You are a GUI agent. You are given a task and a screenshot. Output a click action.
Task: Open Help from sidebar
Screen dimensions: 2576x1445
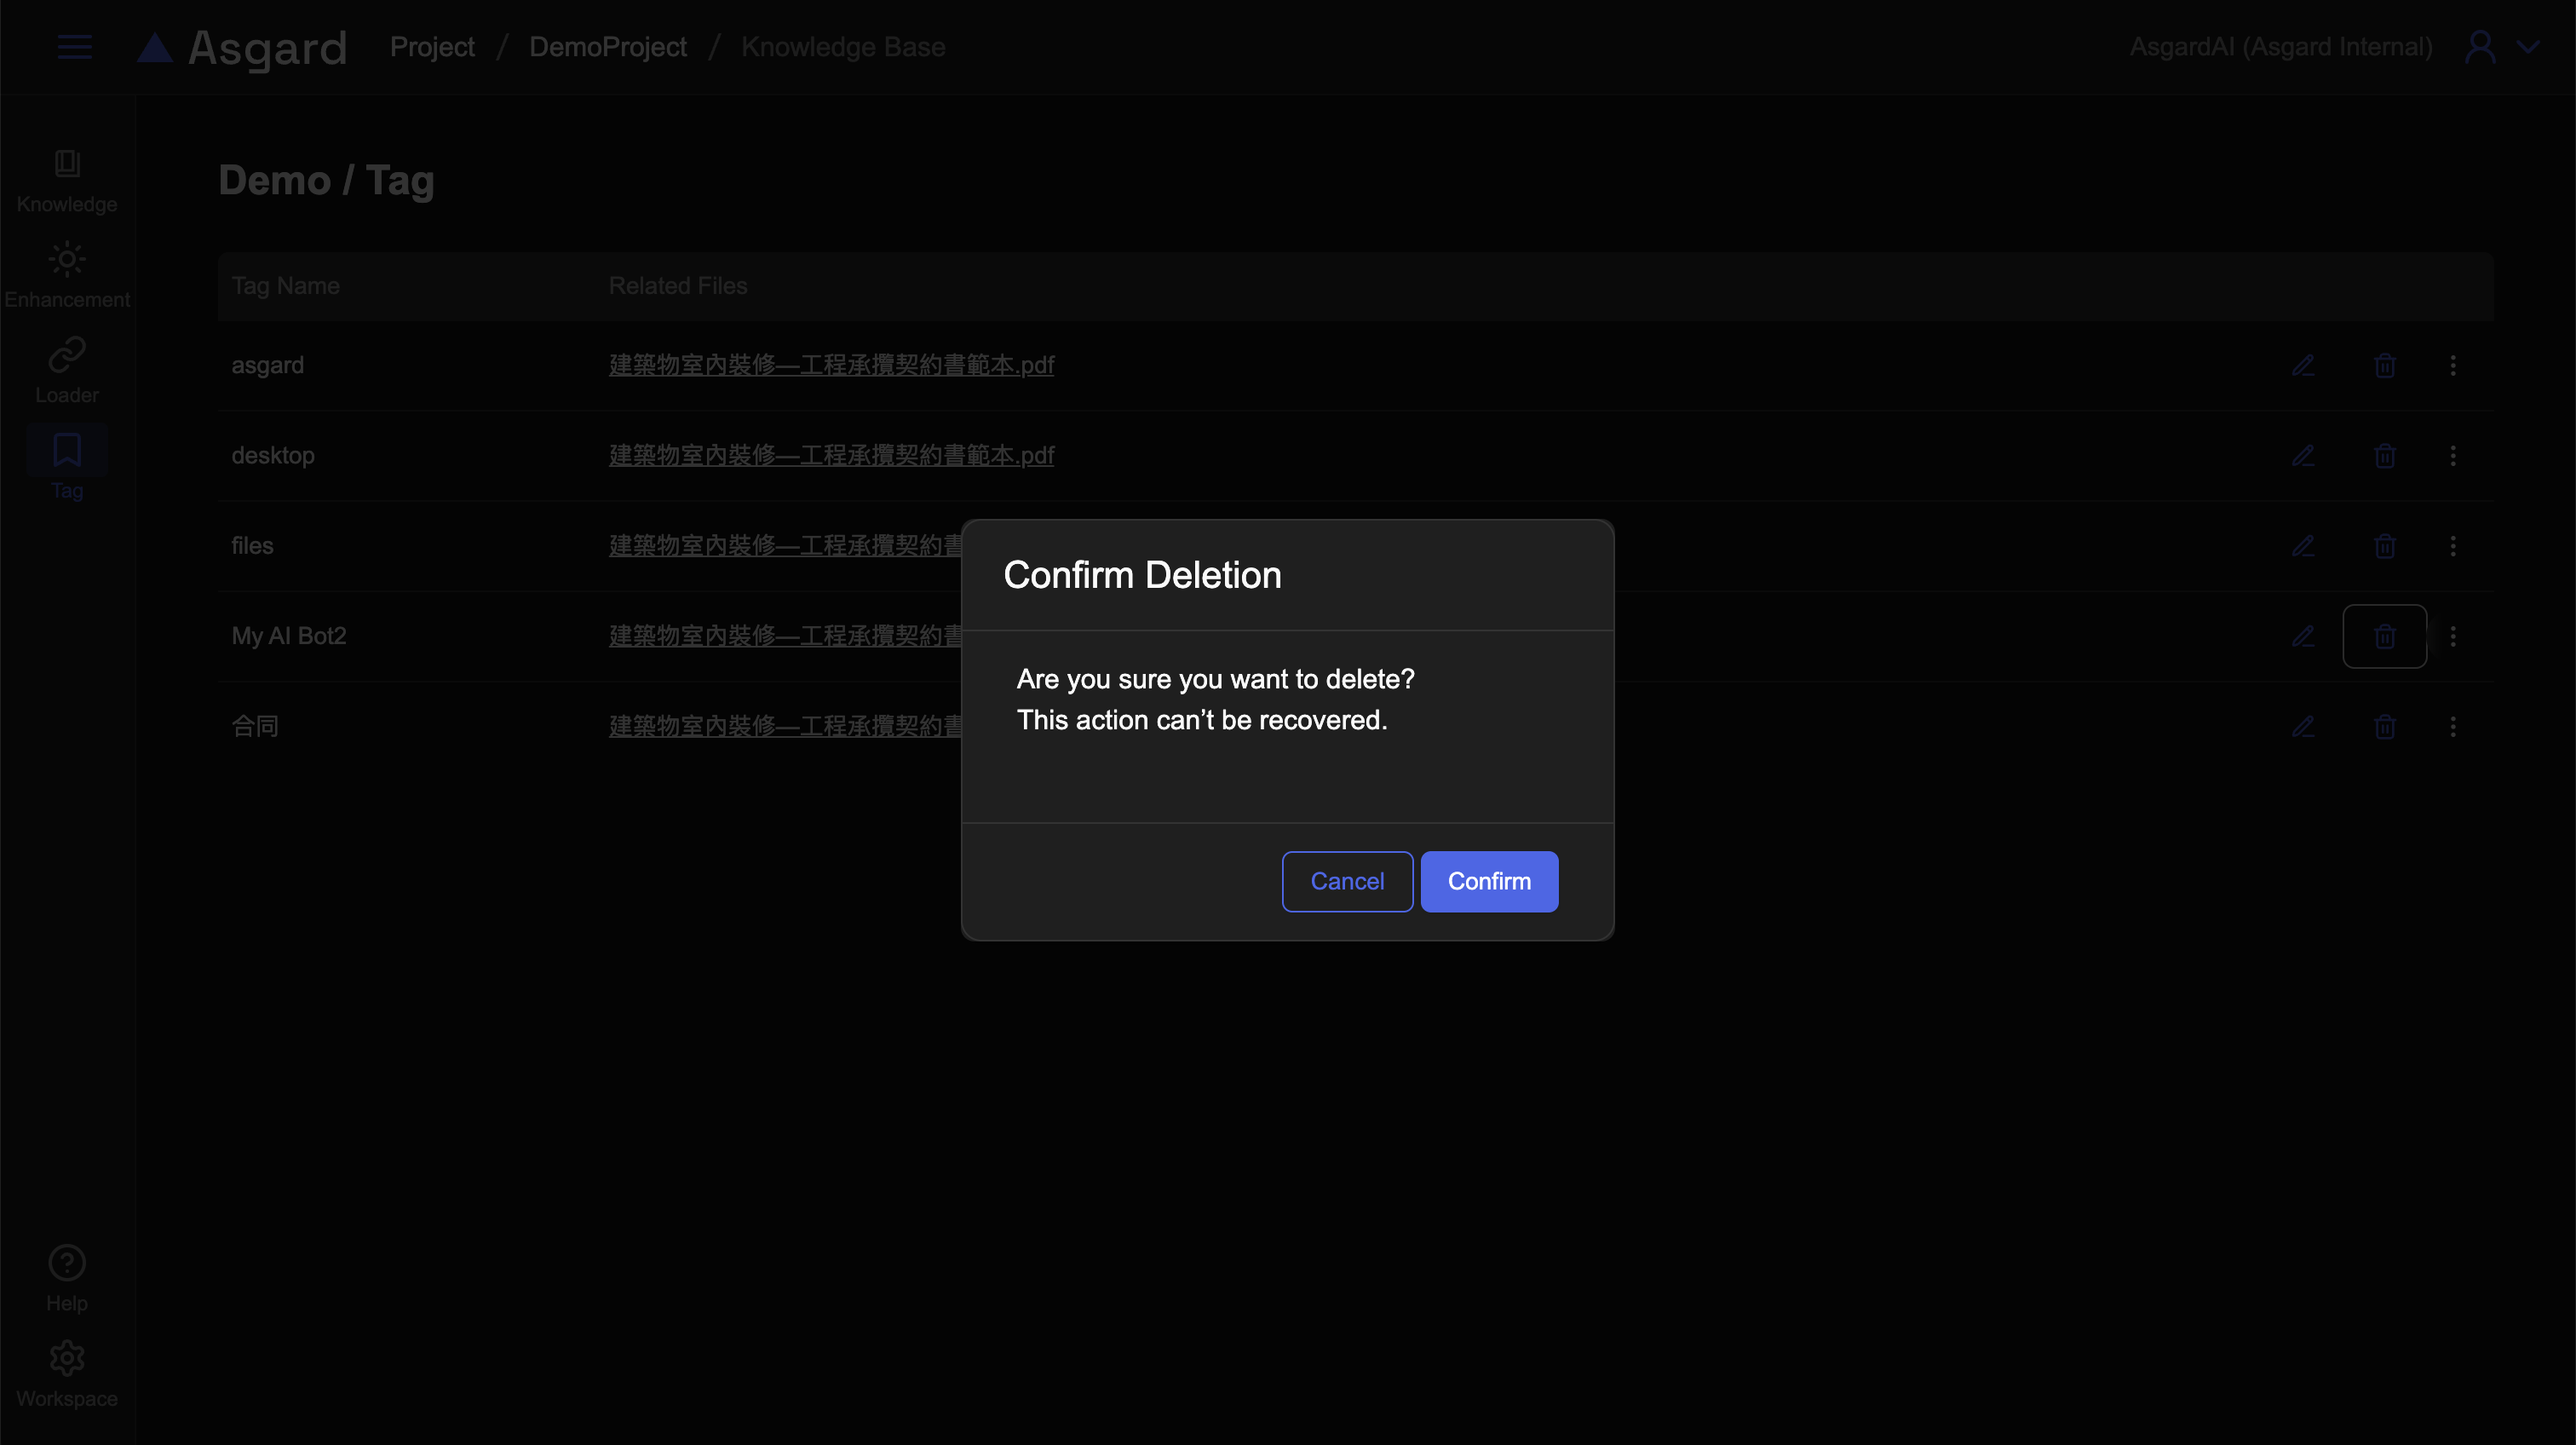click(67, 1278)
